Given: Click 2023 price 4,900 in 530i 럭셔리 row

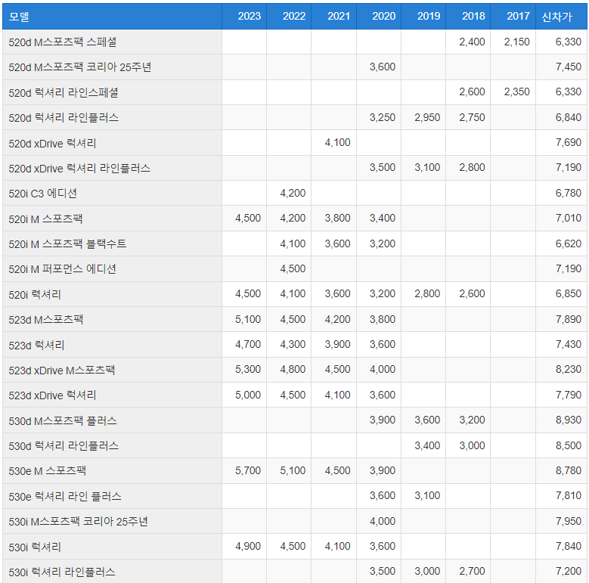Looking at the screenshot, I should point(248,546).
